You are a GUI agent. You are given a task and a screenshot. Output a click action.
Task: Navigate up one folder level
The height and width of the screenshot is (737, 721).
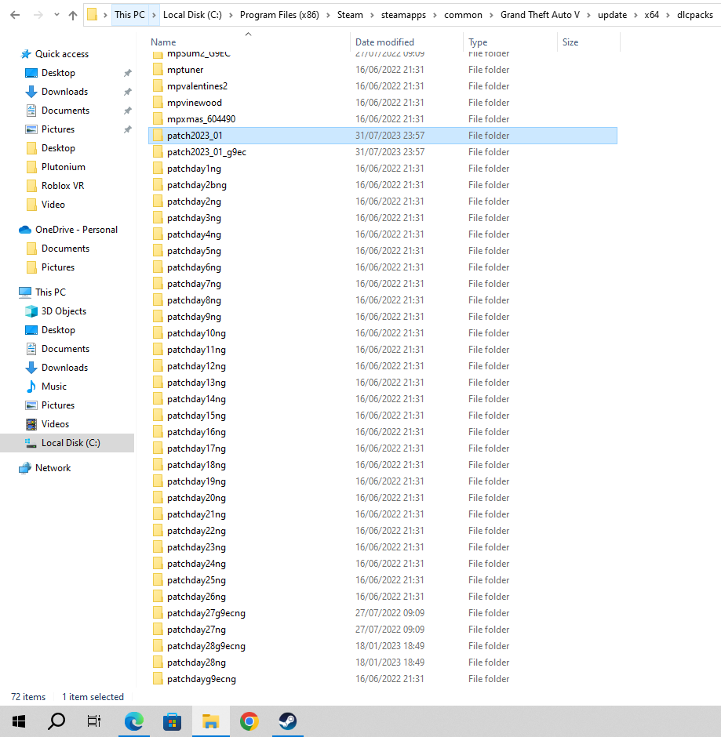(71, 14)
